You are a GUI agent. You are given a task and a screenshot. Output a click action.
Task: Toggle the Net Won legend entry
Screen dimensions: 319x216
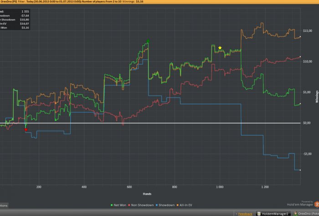pyautogui.click(x=118, y=205)
